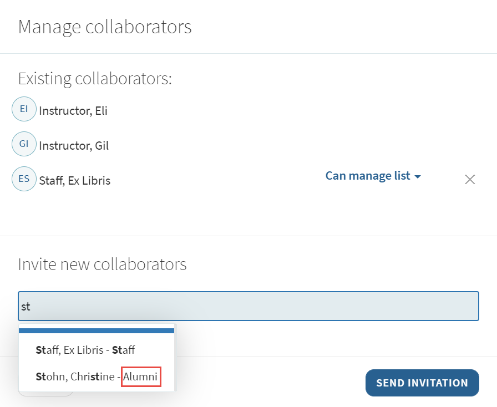This screenshot has width=497, height=407.
Task: Click the highlighted 'Alumni' label
Action: [141, 377]
